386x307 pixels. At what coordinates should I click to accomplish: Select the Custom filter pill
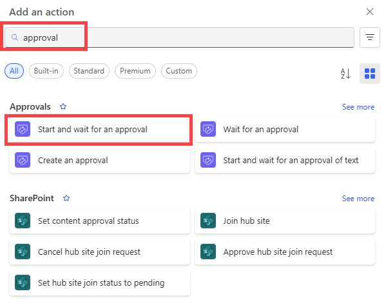point(179,71)
